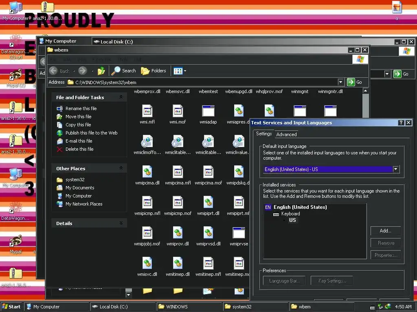Viewport: 417px width, 312px height.
Task: Select the US keyboard layout entry
Action: (x=292, y=220)
